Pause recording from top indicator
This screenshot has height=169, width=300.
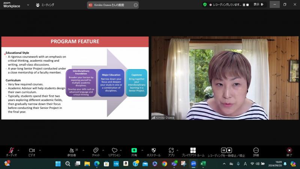(x=244, y=5)
